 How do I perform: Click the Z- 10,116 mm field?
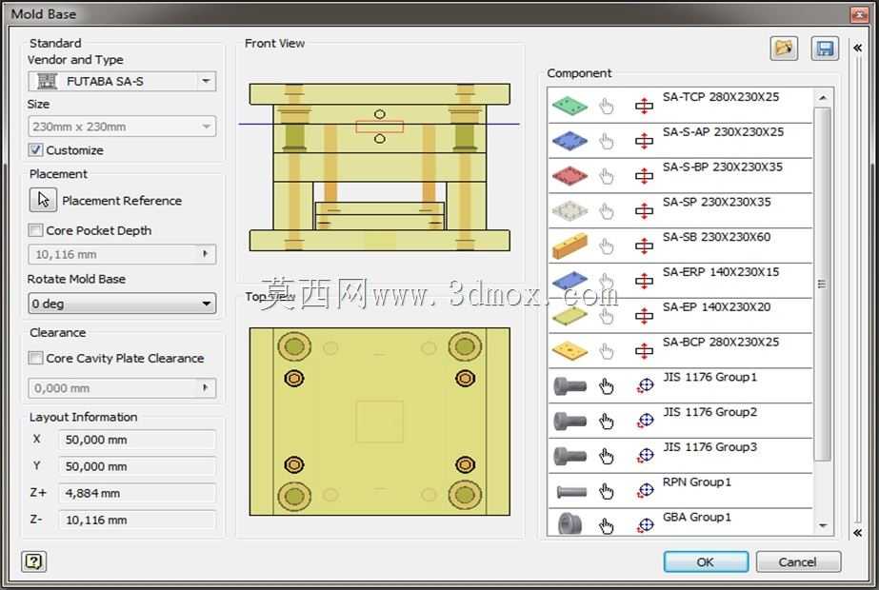point(137,520)
